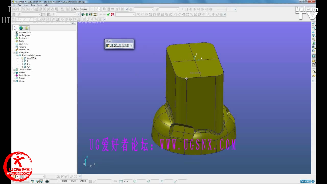
Task: Click first teal cube workplane editing icon
Action: coord(83,14)
